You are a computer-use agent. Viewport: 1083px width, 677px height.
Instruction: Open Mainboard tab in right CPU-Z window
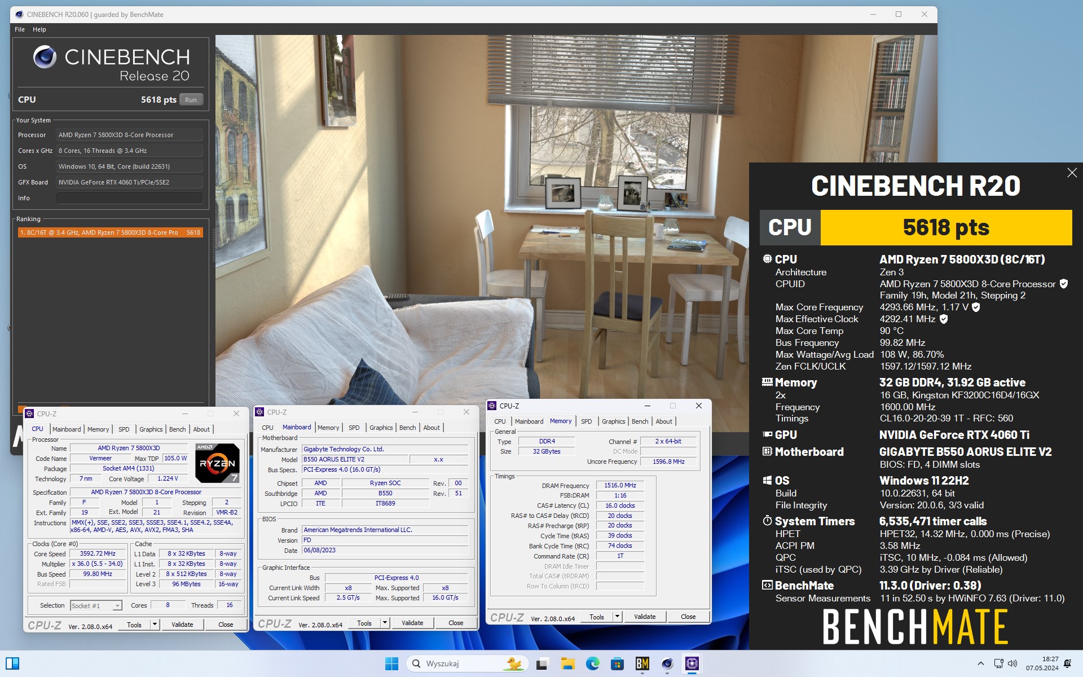[529, 421]
